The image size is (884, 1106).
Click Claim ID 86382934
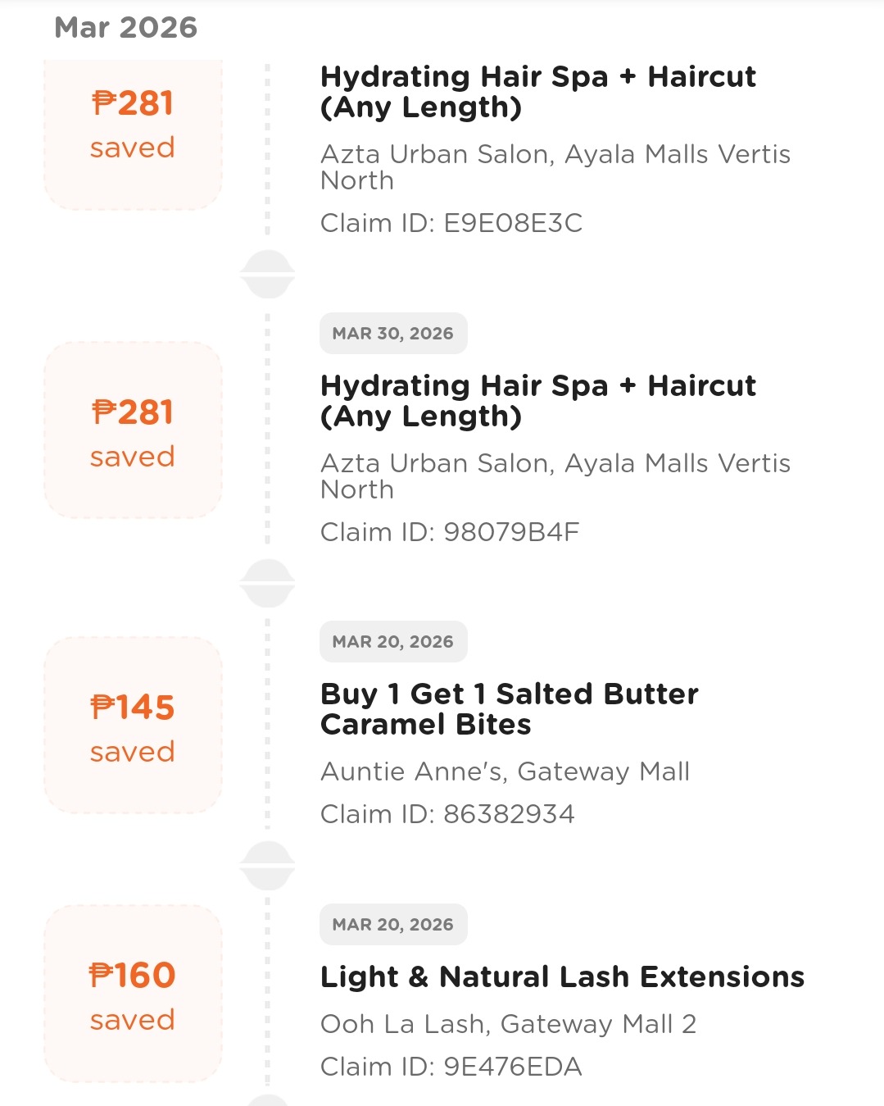tap(447, 814)
